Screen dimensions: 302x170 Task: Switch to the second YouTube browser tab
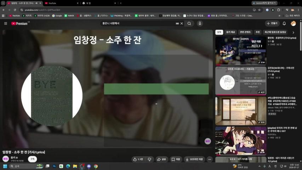62,3
